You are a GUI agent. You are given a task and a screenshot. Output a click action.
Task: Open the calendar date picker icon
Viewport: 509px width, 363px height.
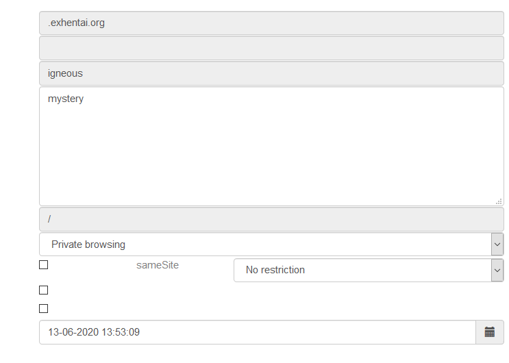click(x=490, y=332)
